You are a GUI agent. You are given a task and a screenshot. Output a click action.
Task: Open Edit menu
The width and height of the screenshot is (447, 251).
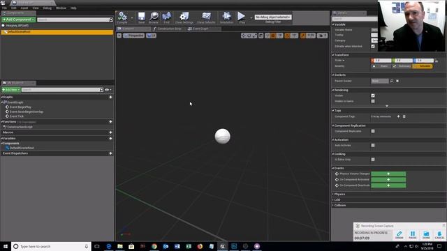14,8
